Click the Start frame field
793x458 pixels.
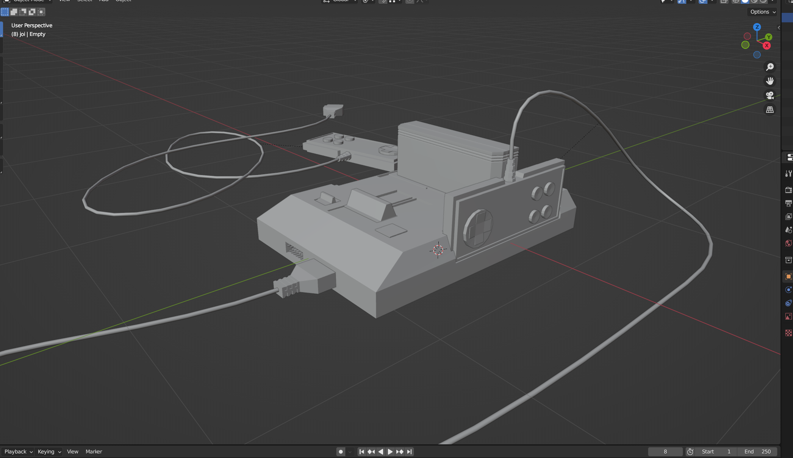pyautogui.click(x=716, y=452)
